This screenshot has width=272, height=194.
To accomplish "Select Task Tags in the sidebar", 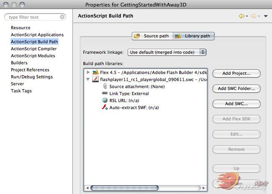I will (x=21, y=91).
